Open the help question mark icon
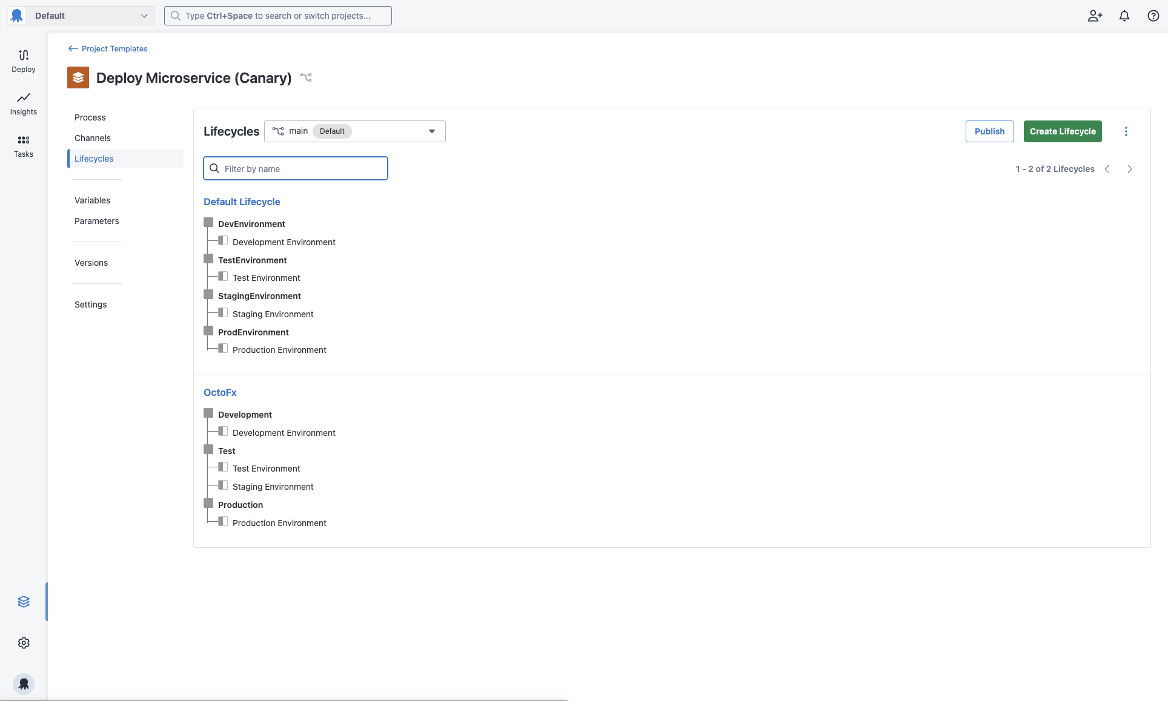The width and height of the screenshot is (1168, 701). 1153,16
